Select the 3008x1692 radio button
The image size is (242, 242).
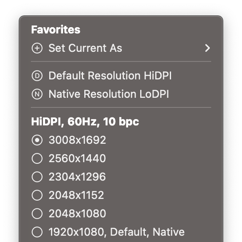tap(37, 140)
